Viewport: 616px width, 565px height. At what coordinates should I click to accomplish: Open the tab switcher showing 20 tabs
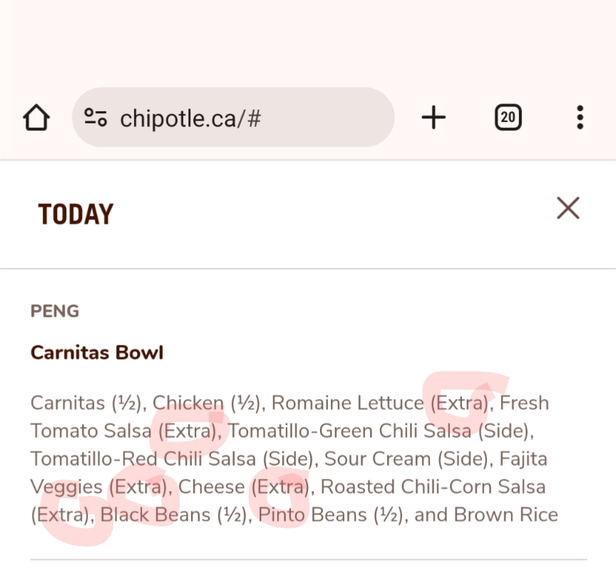click(x=508, y=117)
